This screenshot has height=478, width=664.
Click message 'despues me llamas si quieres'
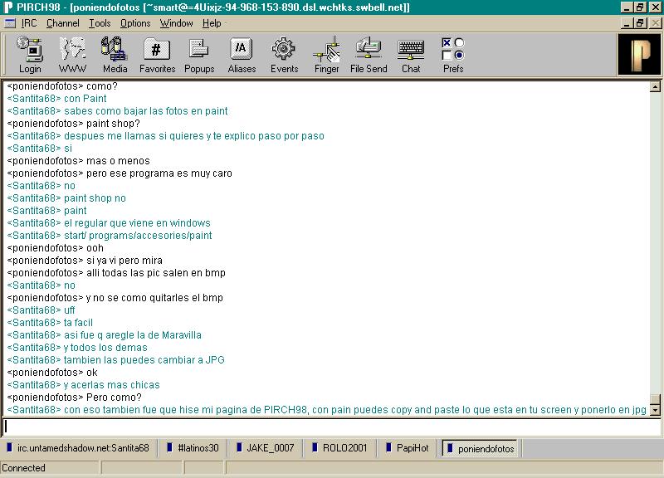click(x=134, y=136)
